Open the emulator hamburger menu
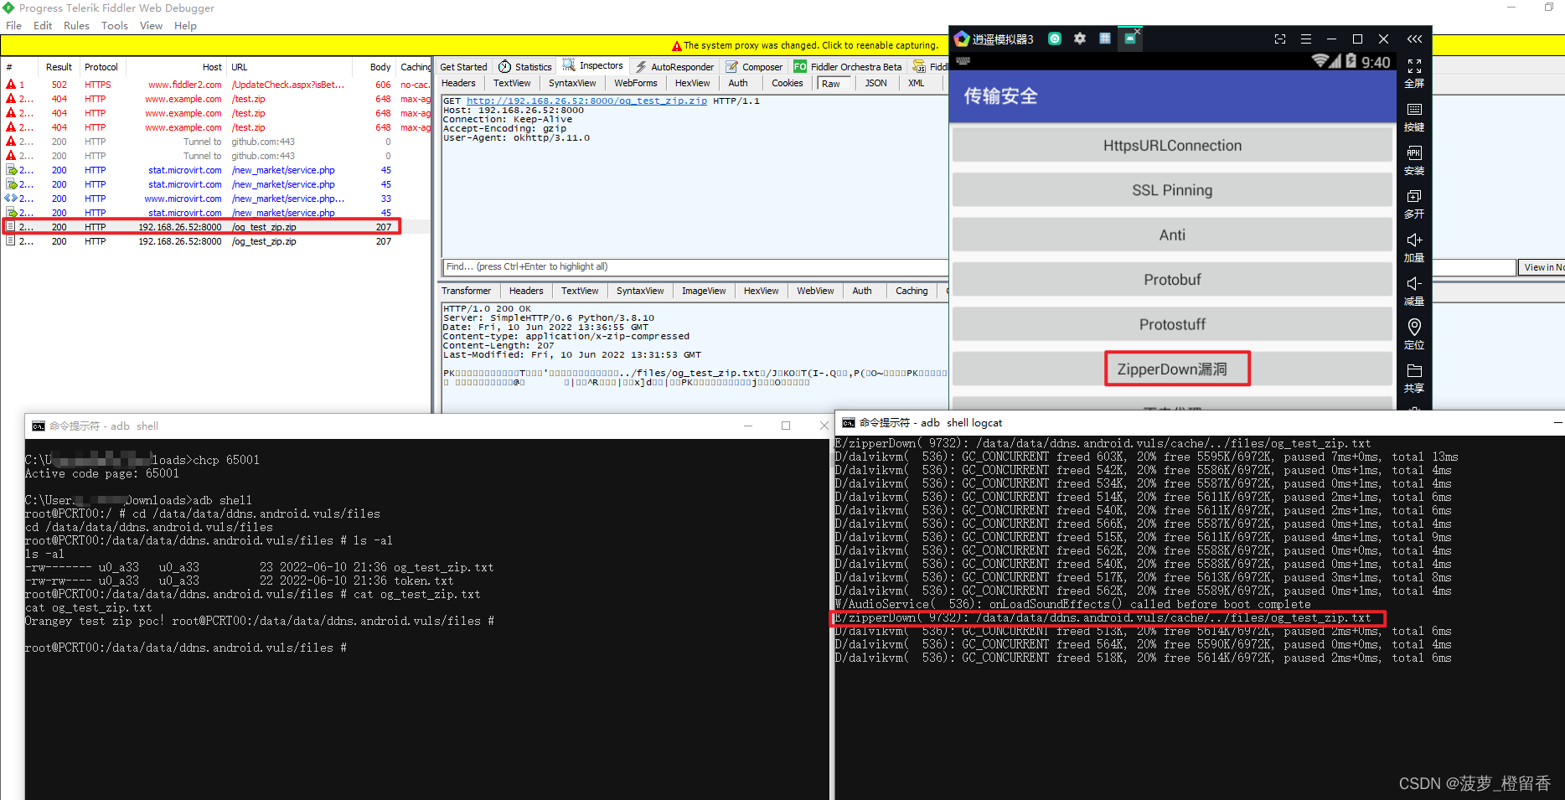The height and width of the screenshot is (800, 1565). click(1305, 39)
